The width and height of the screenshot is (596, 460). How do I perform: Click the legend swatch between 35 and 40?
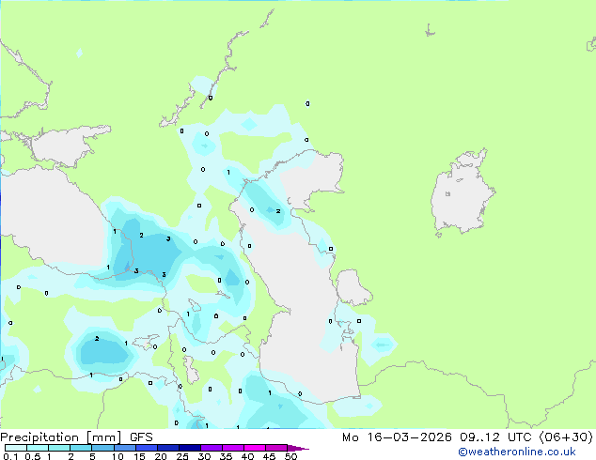click(233, 448)
